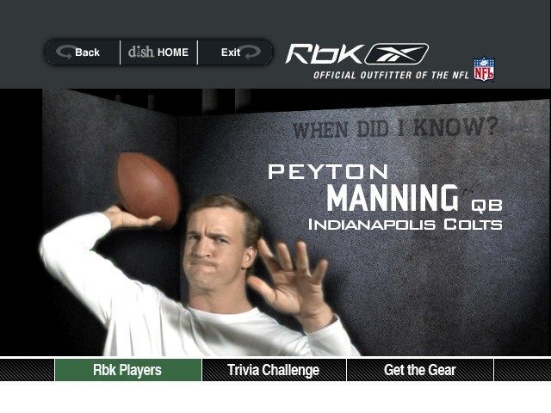
Task: Click the QB position label
Action: click(x=486, y=205)
